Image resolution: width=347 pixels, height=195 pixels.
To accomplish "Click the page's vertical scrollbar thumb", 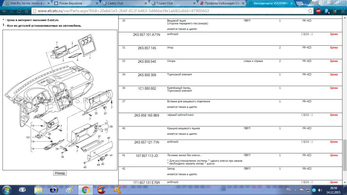I will [345, 155].
